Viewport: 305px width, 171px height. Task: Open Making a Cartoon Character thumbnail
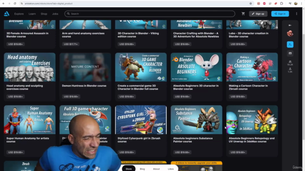[252, 67]
